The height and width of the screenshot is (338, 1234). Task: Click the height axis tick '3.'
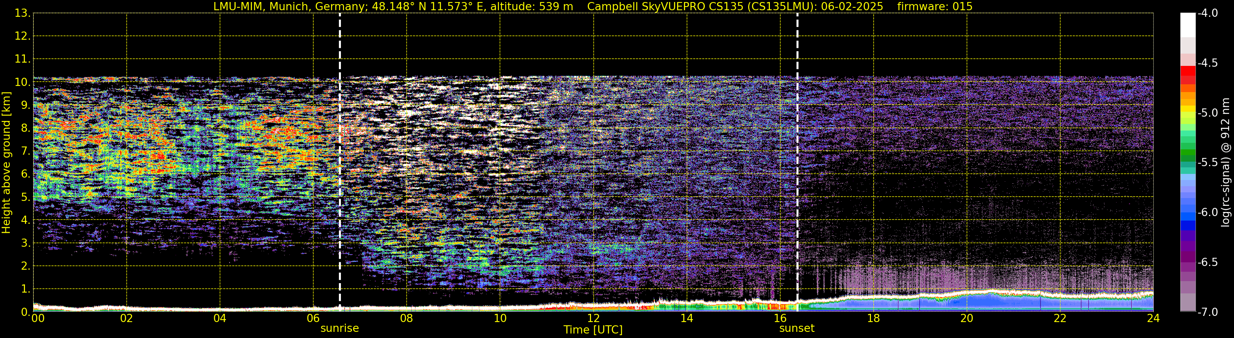click(26, 243)
